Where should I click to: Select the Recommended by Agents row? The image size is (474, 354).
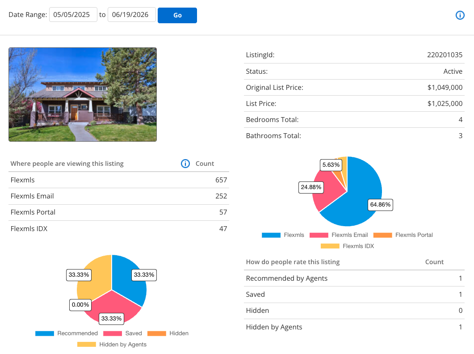(355, 278)
